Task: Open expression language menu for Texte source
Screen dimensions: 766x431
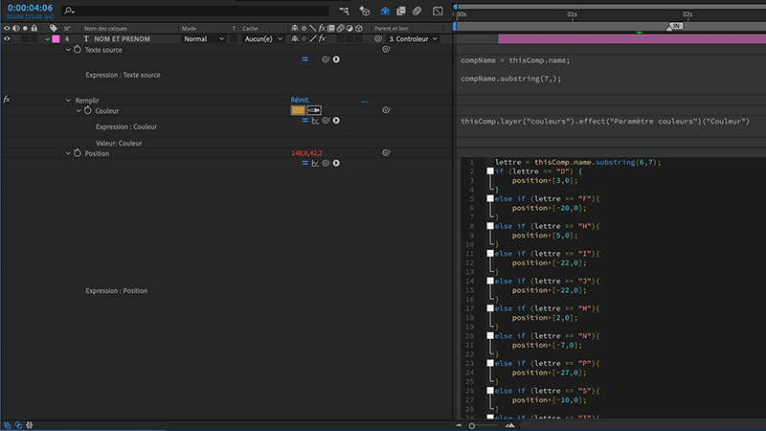Action: (x=336, y=59)
